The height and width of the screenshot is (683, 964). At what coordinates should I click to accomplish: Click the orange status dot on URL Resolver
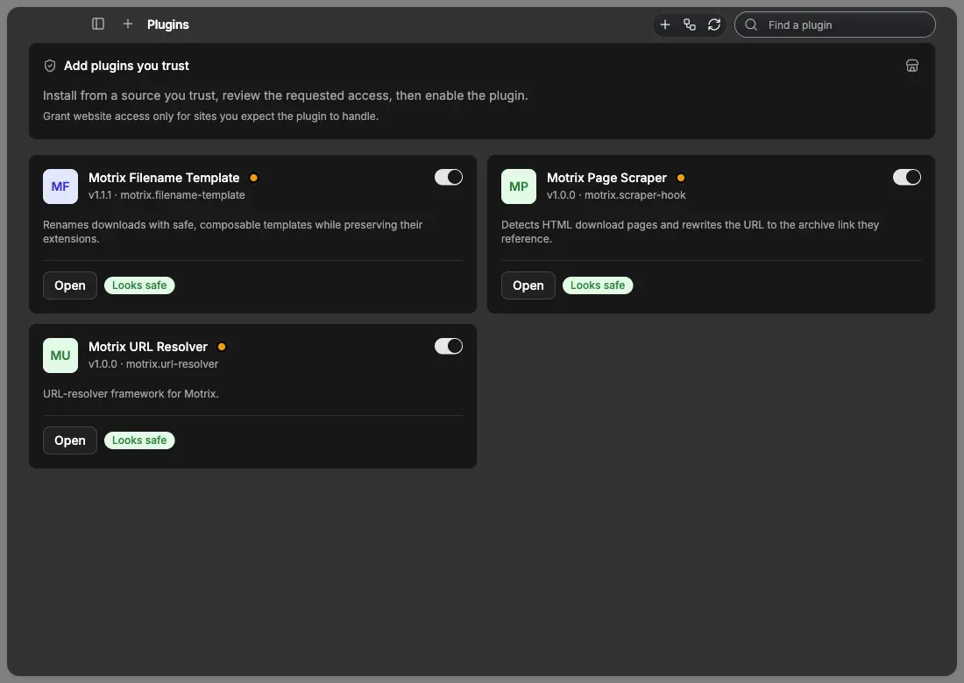click(x=222, y=347)
